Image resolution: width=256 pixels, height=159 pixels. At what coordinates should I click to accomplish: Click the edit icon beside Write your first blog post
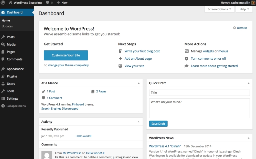click(120, 51)
